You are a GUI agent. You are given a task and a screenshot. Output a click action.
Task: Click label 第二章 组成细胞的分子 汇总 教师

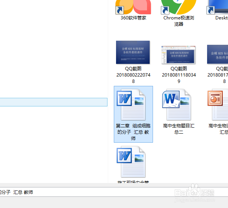coord(133,132)
